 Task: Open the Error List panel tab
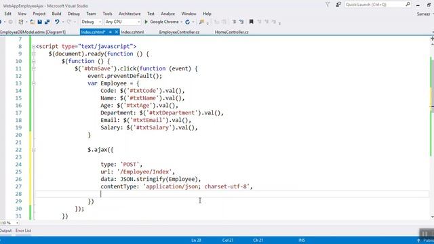pyautogui.click(x=23, y=230)
